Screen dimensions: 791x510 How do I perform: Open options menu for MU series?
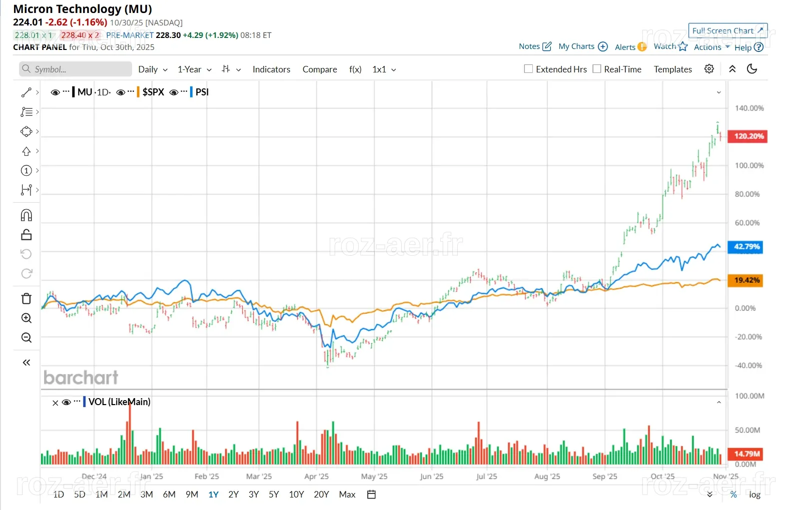(x=66, y=92)
